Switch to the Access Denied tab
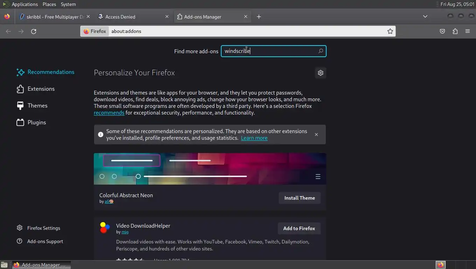Viewport: 476px width, 269px height. click(133, 16)
